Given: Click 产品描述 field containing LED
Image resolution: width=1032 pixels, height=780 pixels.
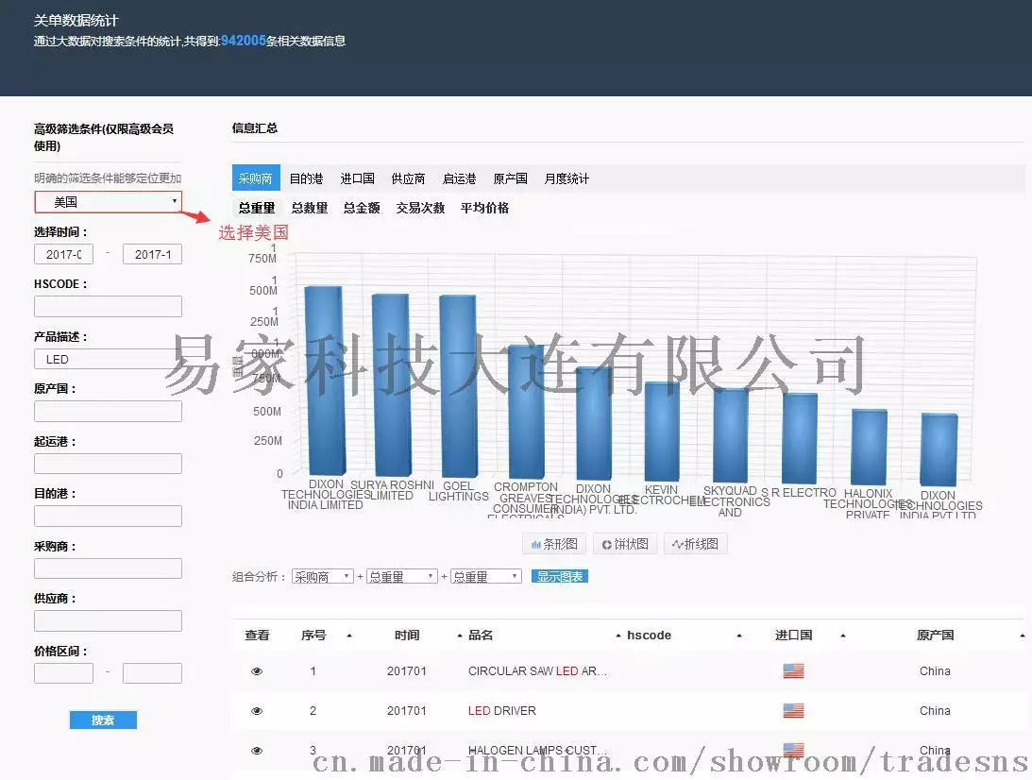Looking at the screenshot, I should pos(108,359).
